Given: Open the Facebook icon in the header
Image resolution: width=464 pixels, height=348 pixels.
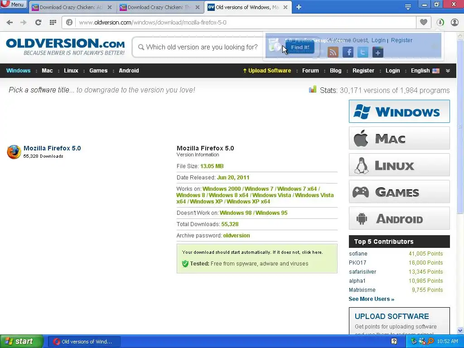Looking at the screenshot, I should 348,53.
